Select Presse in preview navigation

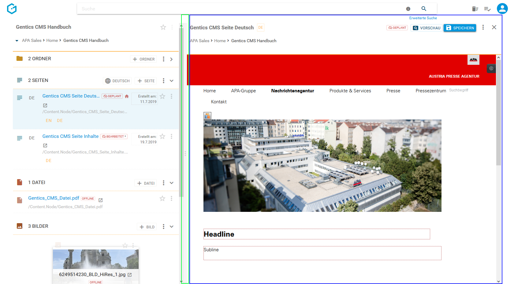pos(393,91)
